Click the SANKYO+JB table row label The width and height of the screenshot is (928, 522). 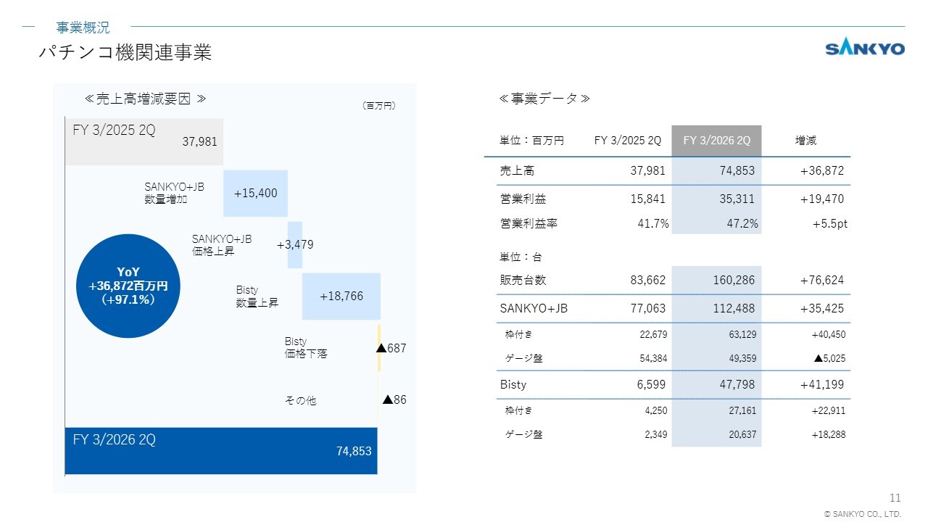tap(534, 308)
